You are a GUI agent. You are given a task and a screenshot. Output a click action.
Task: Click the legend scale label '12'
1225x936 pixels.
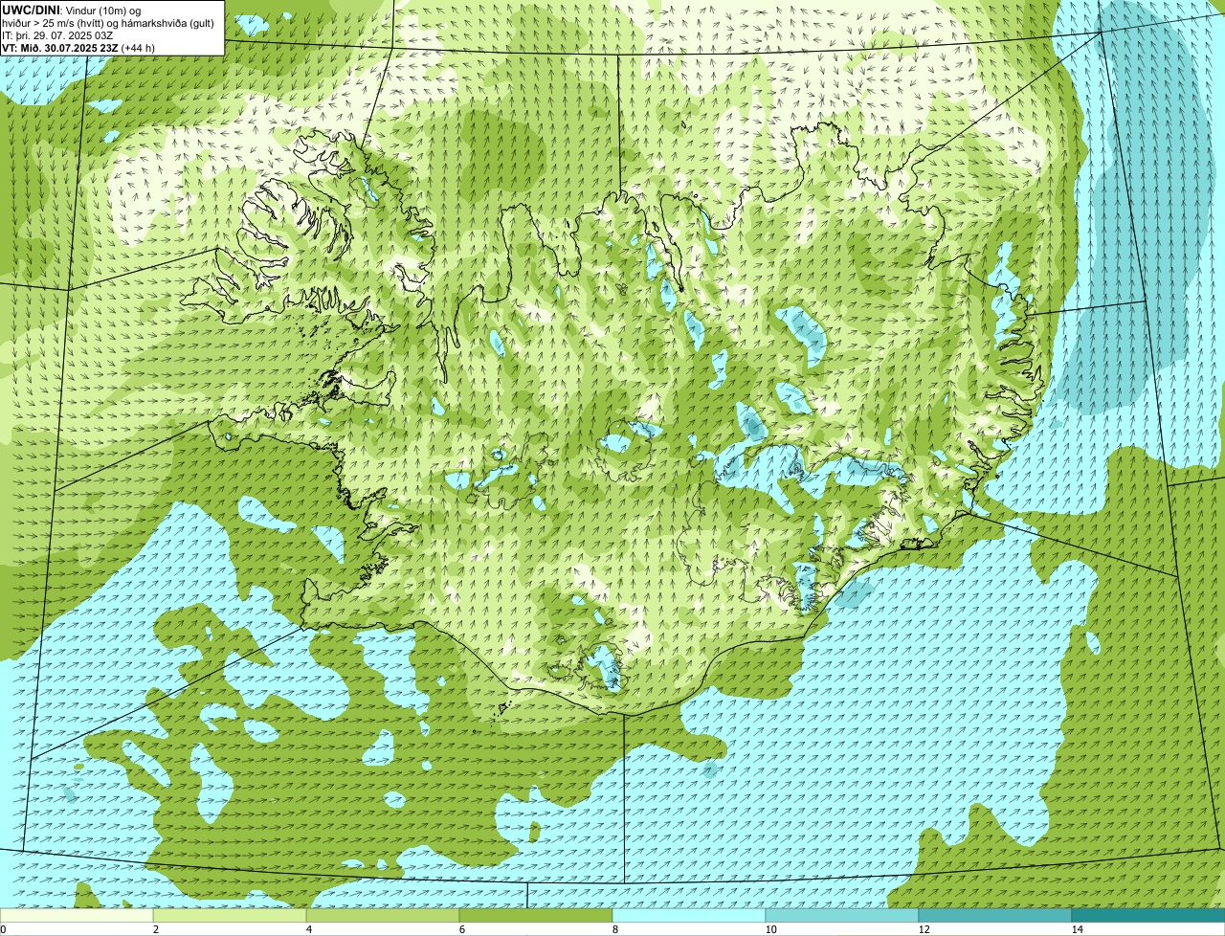[x=924, y=929]
